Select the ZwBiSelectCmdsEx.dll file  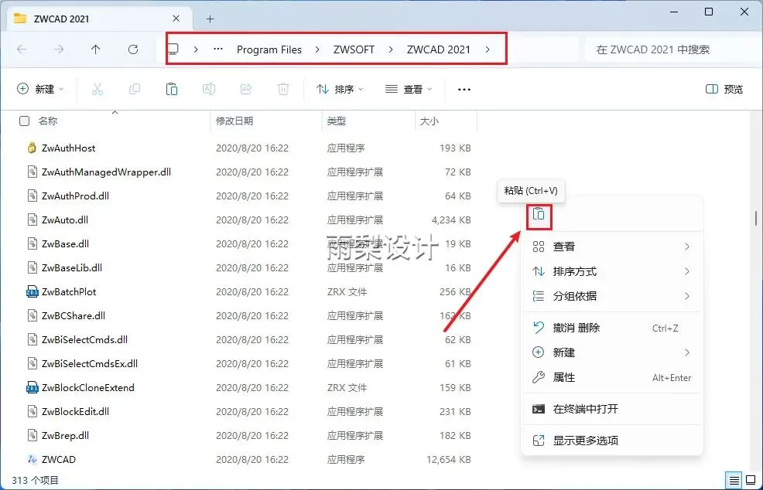point(90,363)
